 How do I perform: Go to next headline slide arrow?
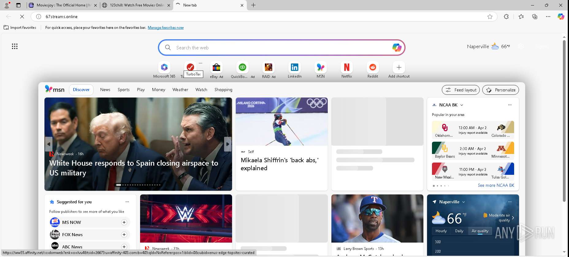228,144
